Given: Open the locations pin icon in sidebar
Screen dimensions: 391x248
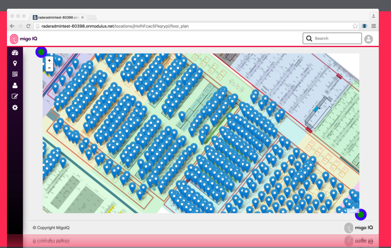Looking at the screenshot, I should click(x=15, y=64).
